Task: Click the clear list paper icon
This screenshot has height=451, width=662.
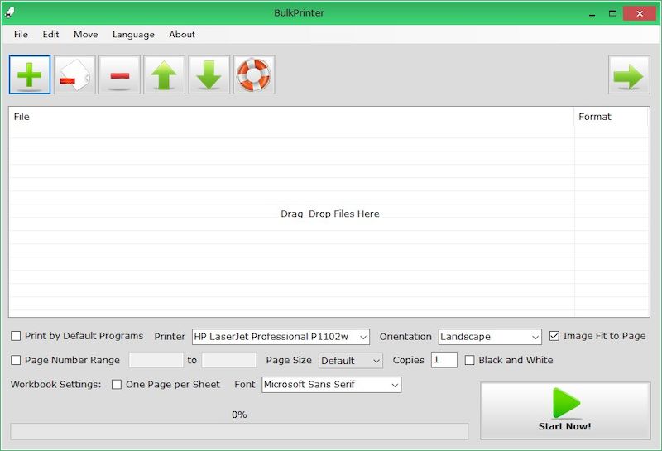Action: 74,74
